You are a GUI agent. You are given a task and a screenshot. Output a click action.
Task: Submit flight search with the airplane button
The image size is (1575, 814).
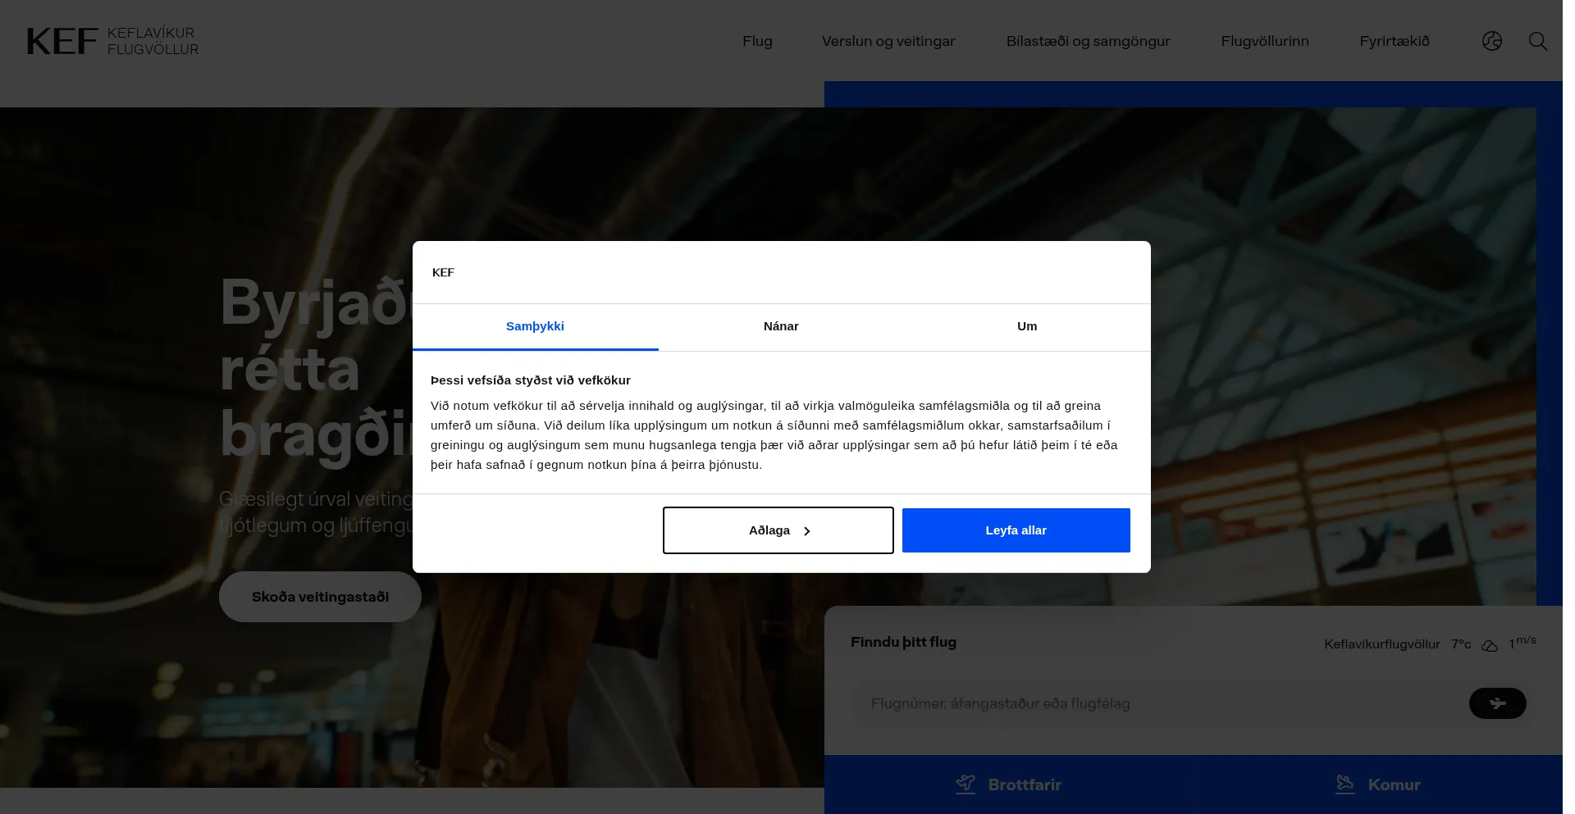1497,703
